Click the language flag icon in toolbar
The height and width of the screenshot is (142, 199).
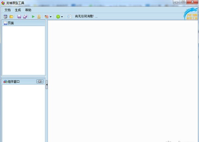coord(47,17)
